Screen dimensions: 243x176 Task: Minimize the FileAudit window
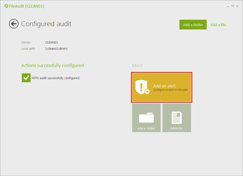[227, 6]
